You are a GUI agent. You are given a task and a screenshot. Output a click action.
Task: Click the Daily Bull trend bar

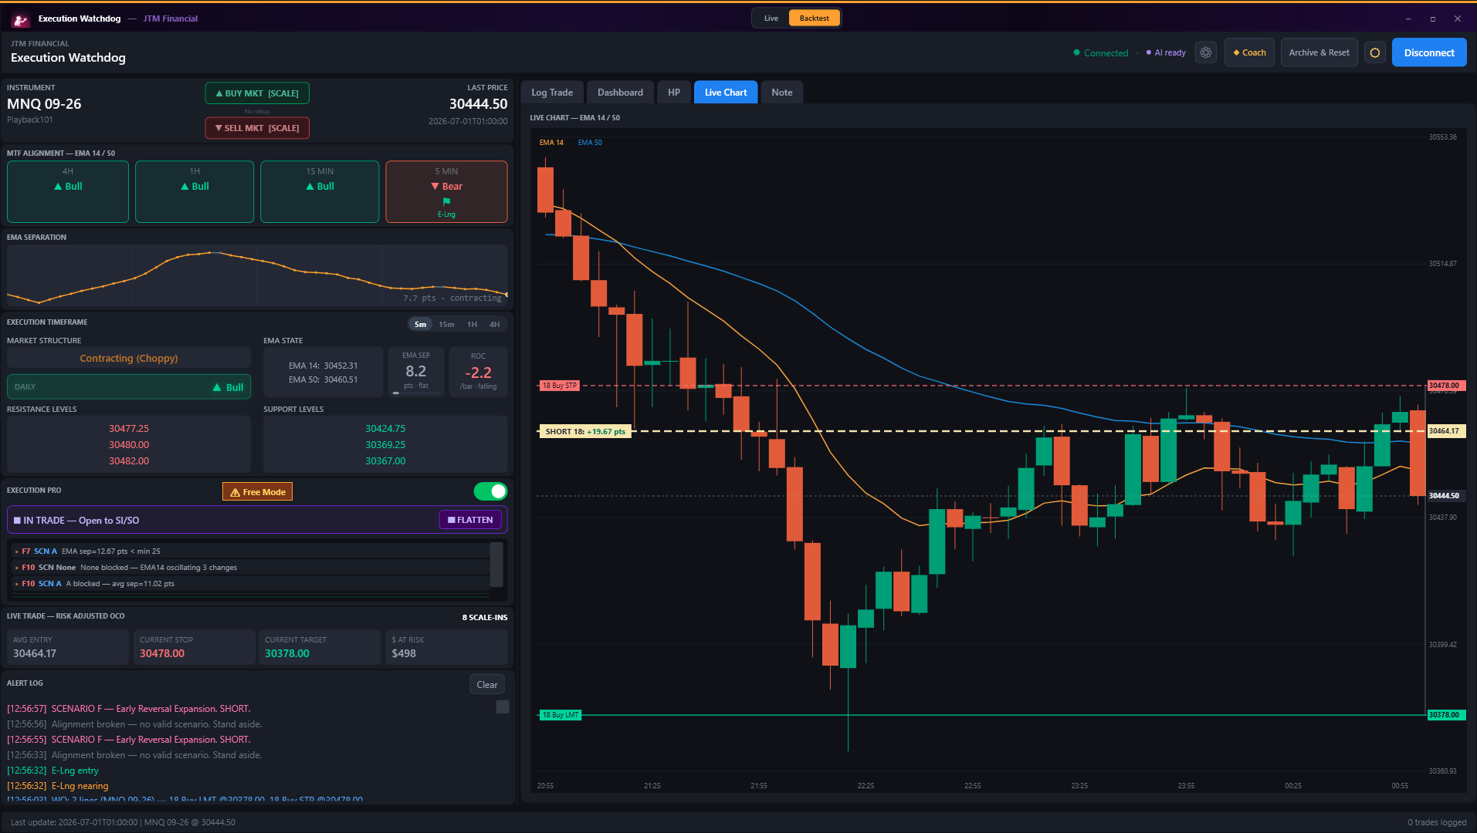tap(129, 387)
